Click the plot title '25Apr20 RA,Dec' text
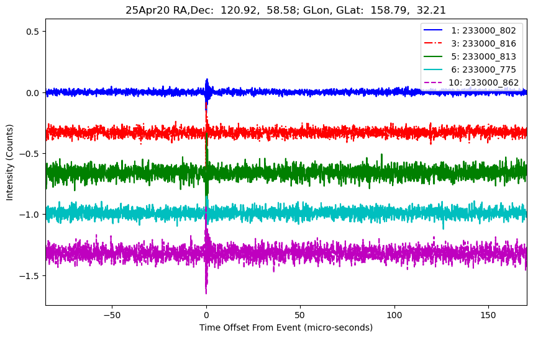 pyautogui.click(x=286, y=10)
